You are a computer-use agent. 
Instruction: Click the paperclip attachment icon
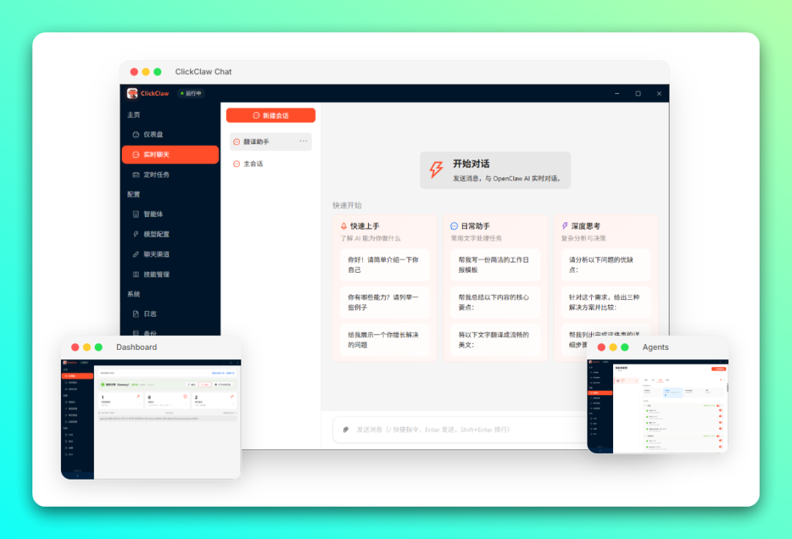pyautogui.click(x=345, y=430)
